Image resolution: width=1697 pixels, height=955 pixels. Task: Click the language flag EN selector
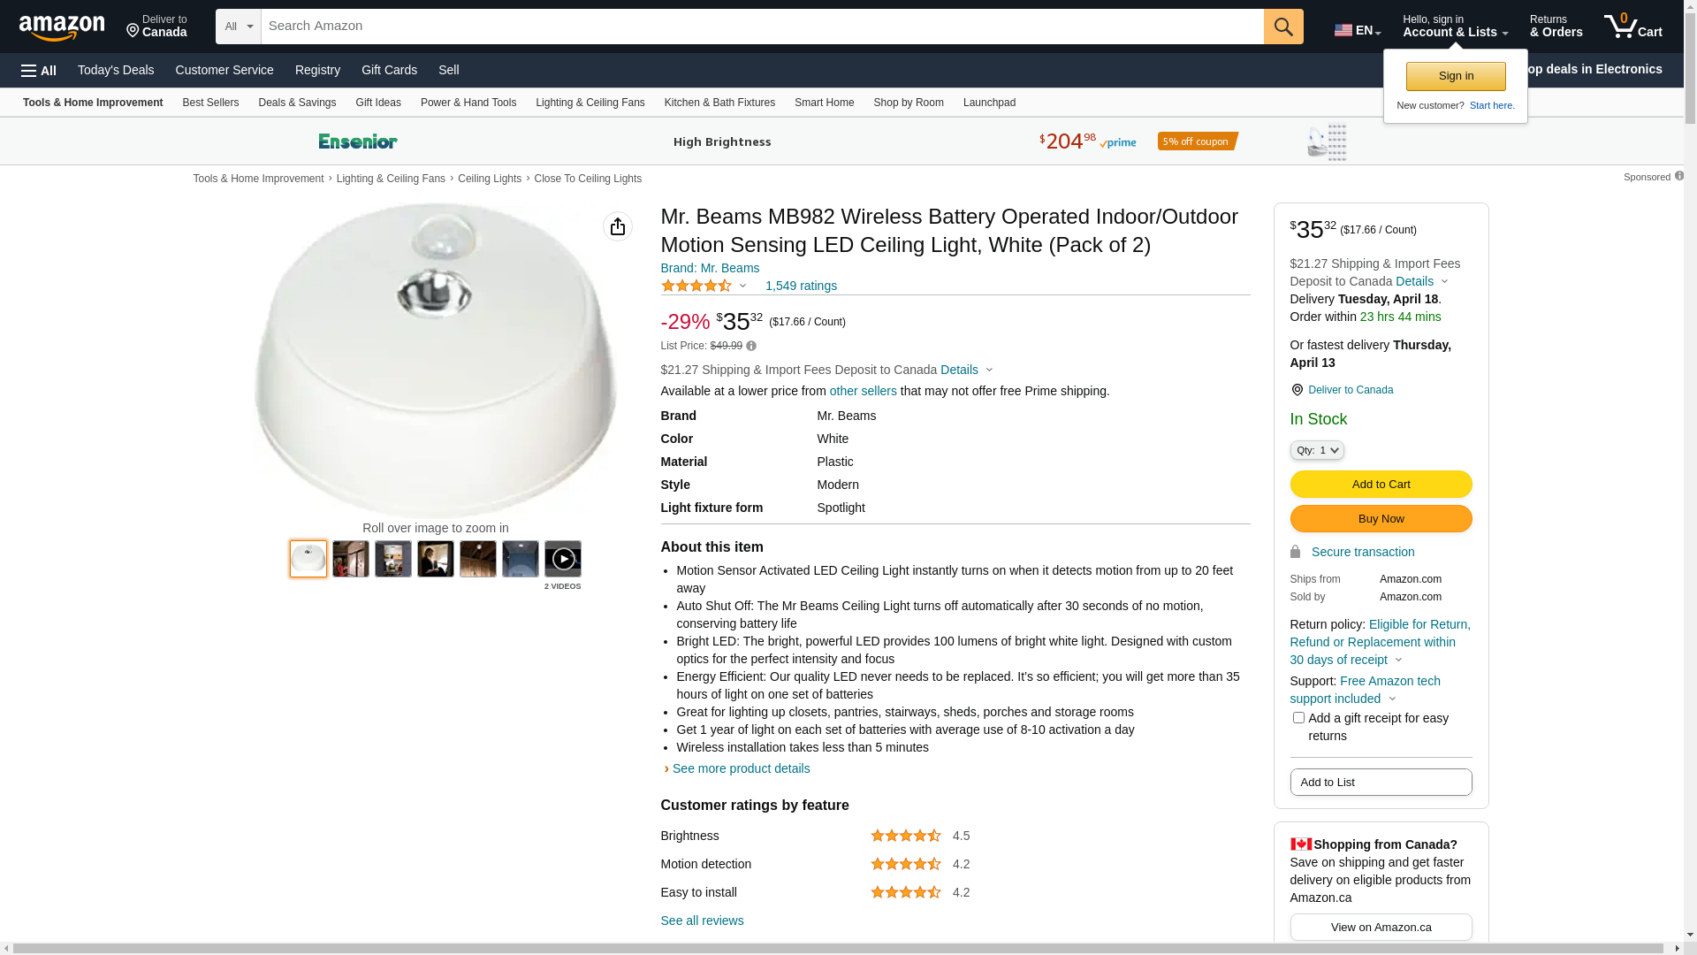pos(1357,30)
